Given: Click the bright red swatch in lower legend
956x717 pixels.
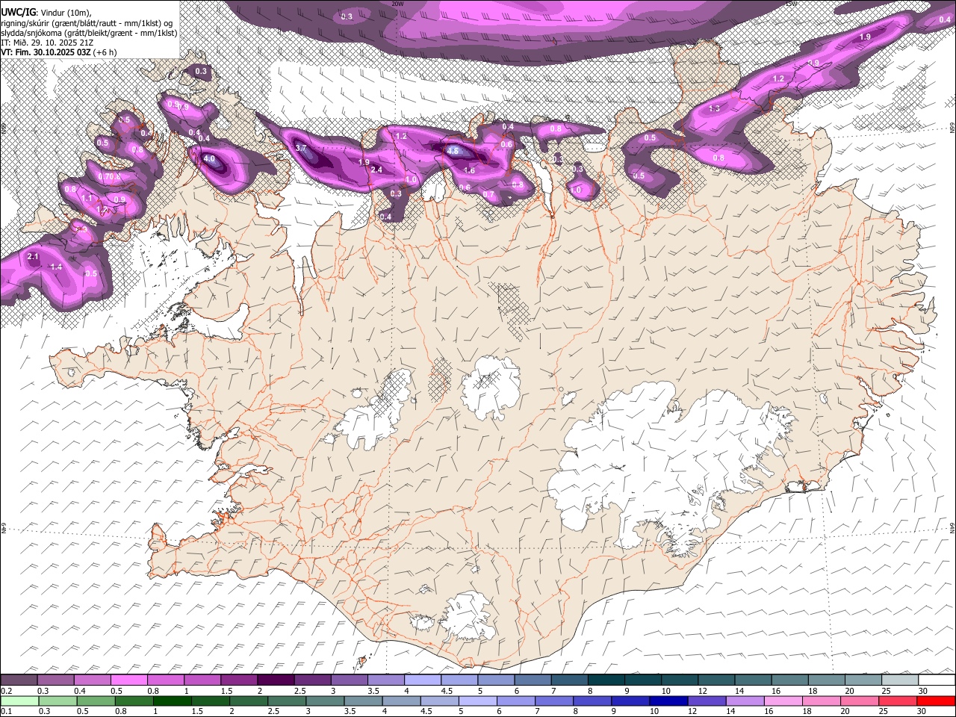Looking at the screenshot, I should click(x=936, y=701).
